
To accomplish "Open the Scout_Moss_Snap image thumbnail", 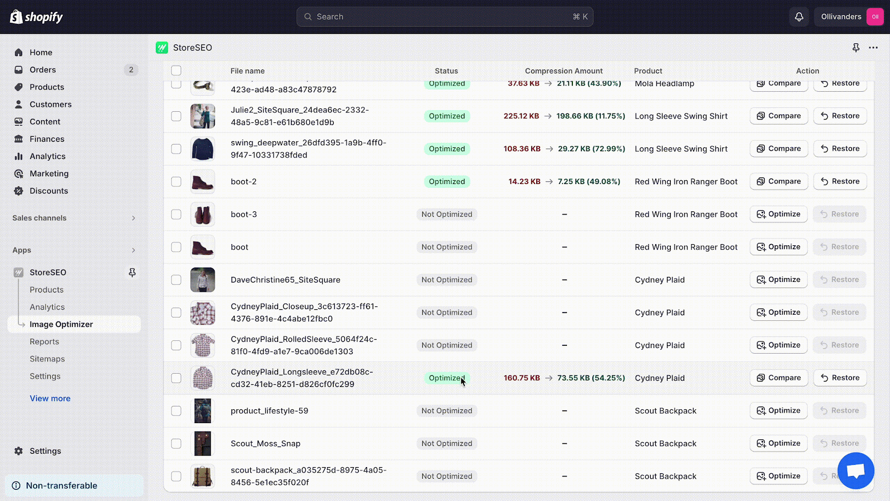I will (x=202, y=443).
